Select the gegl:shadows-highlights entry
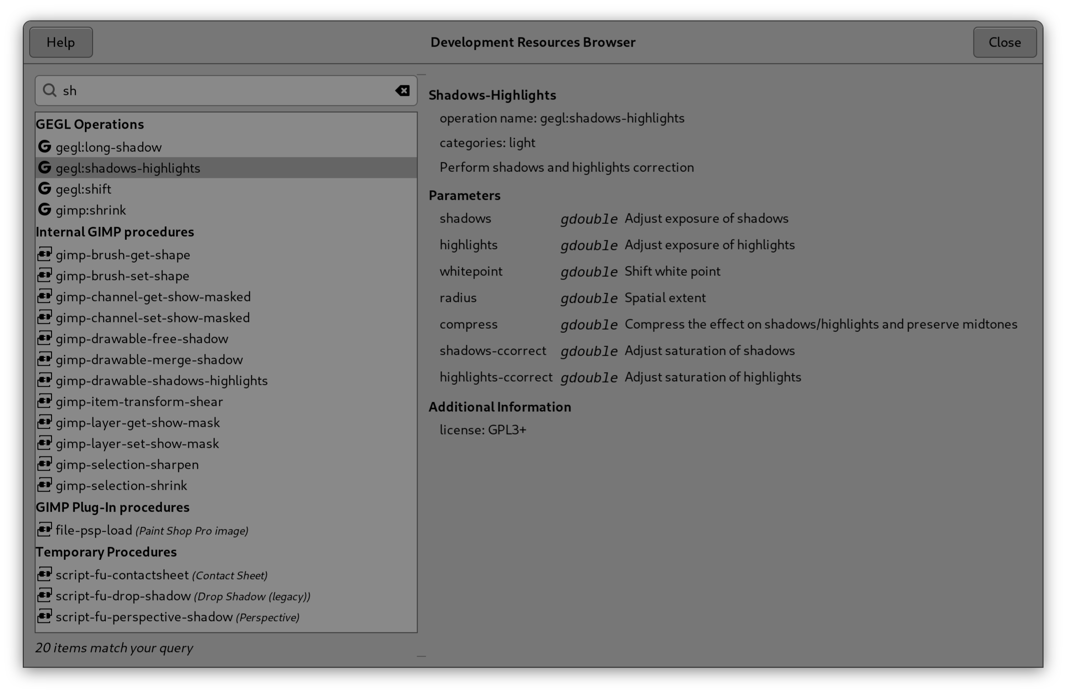The image size is (1066, 693). click(226, 168)
